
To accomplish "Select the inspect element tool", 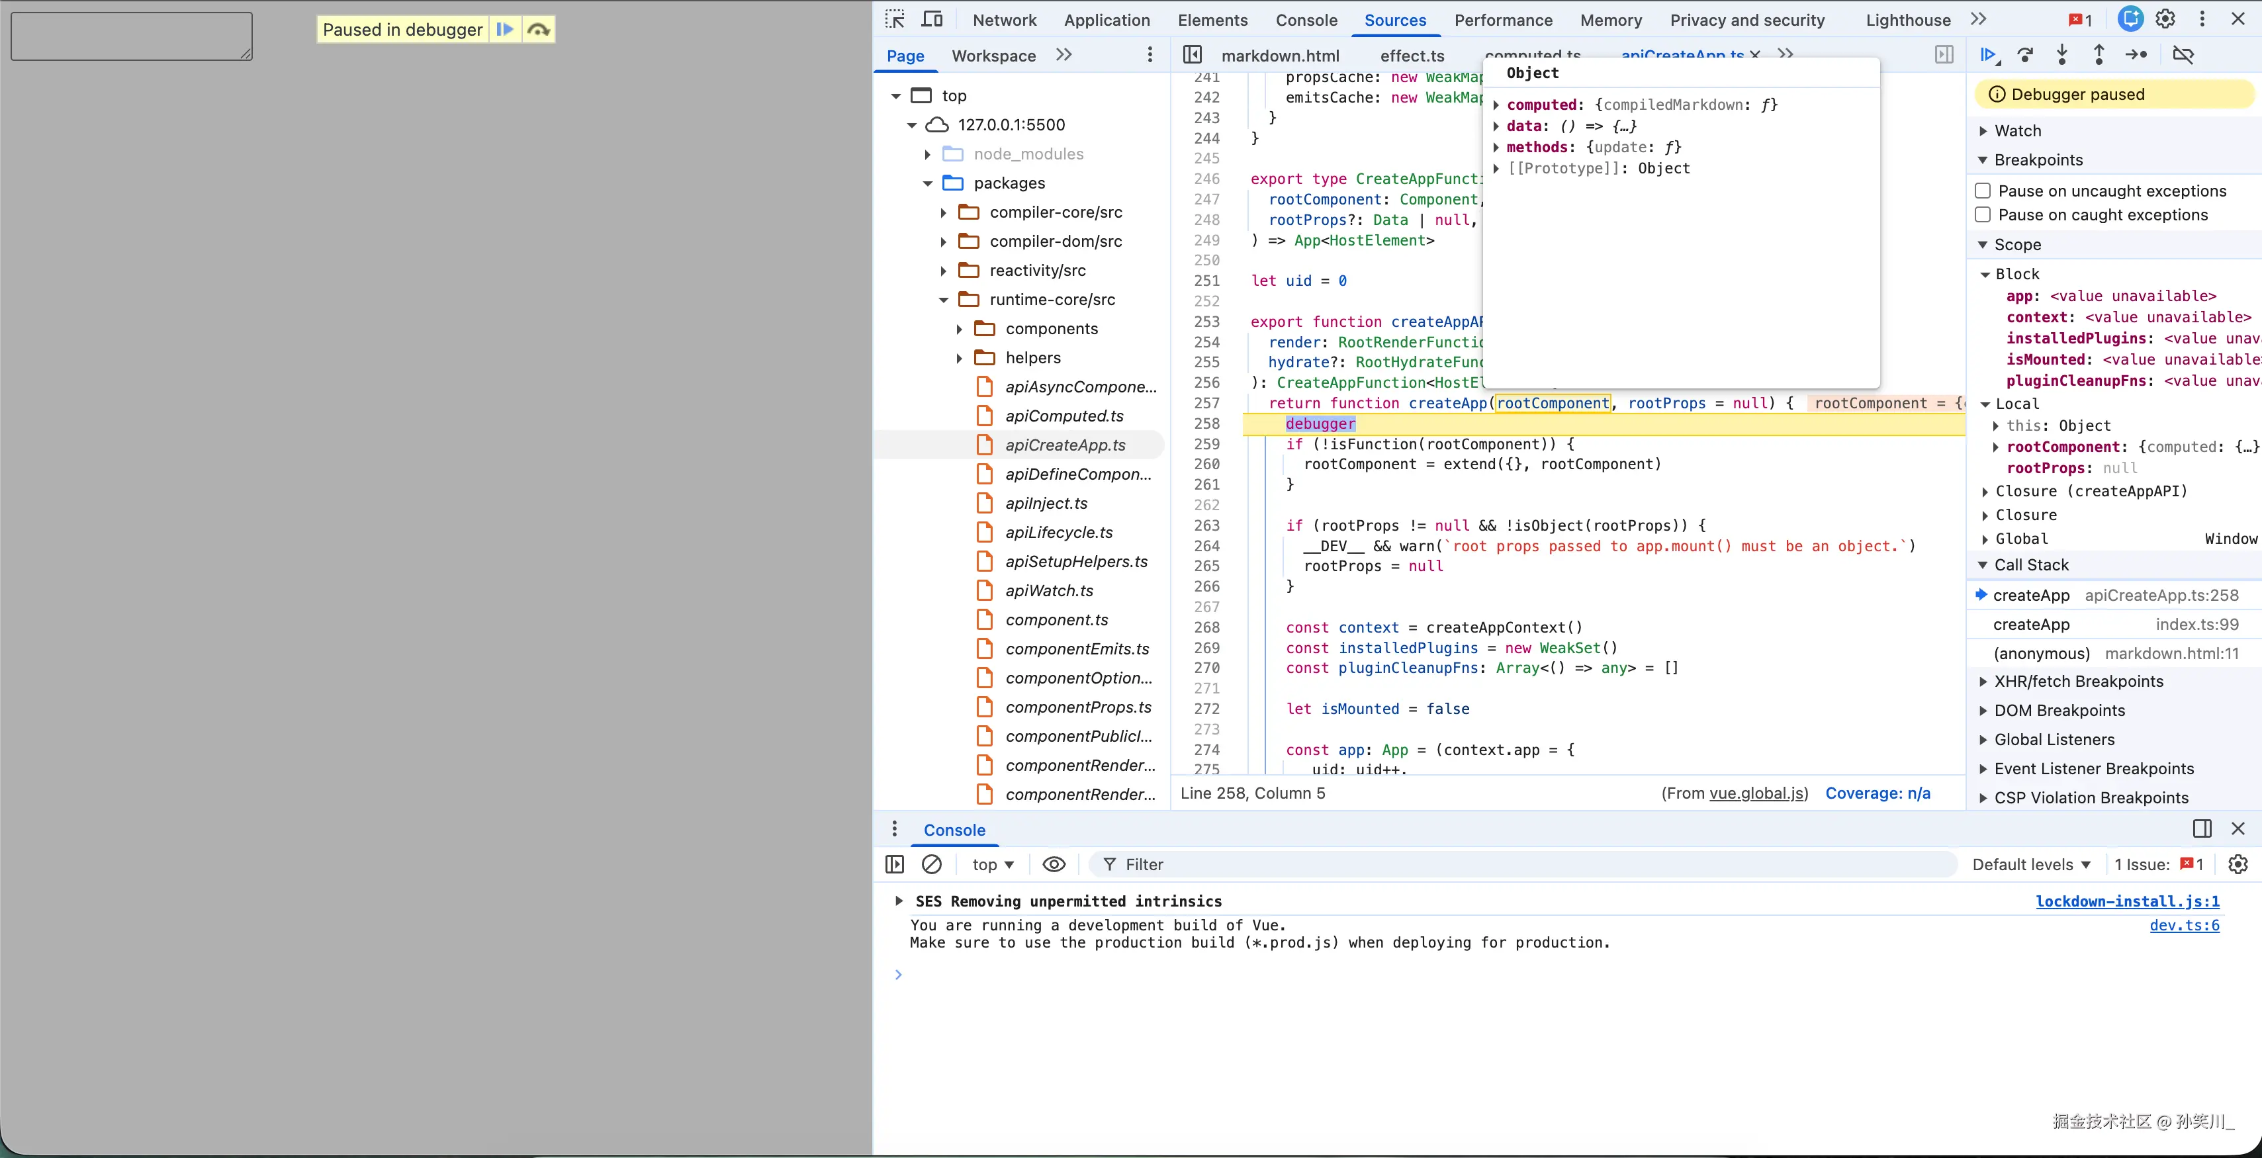I will coord(895,19).
